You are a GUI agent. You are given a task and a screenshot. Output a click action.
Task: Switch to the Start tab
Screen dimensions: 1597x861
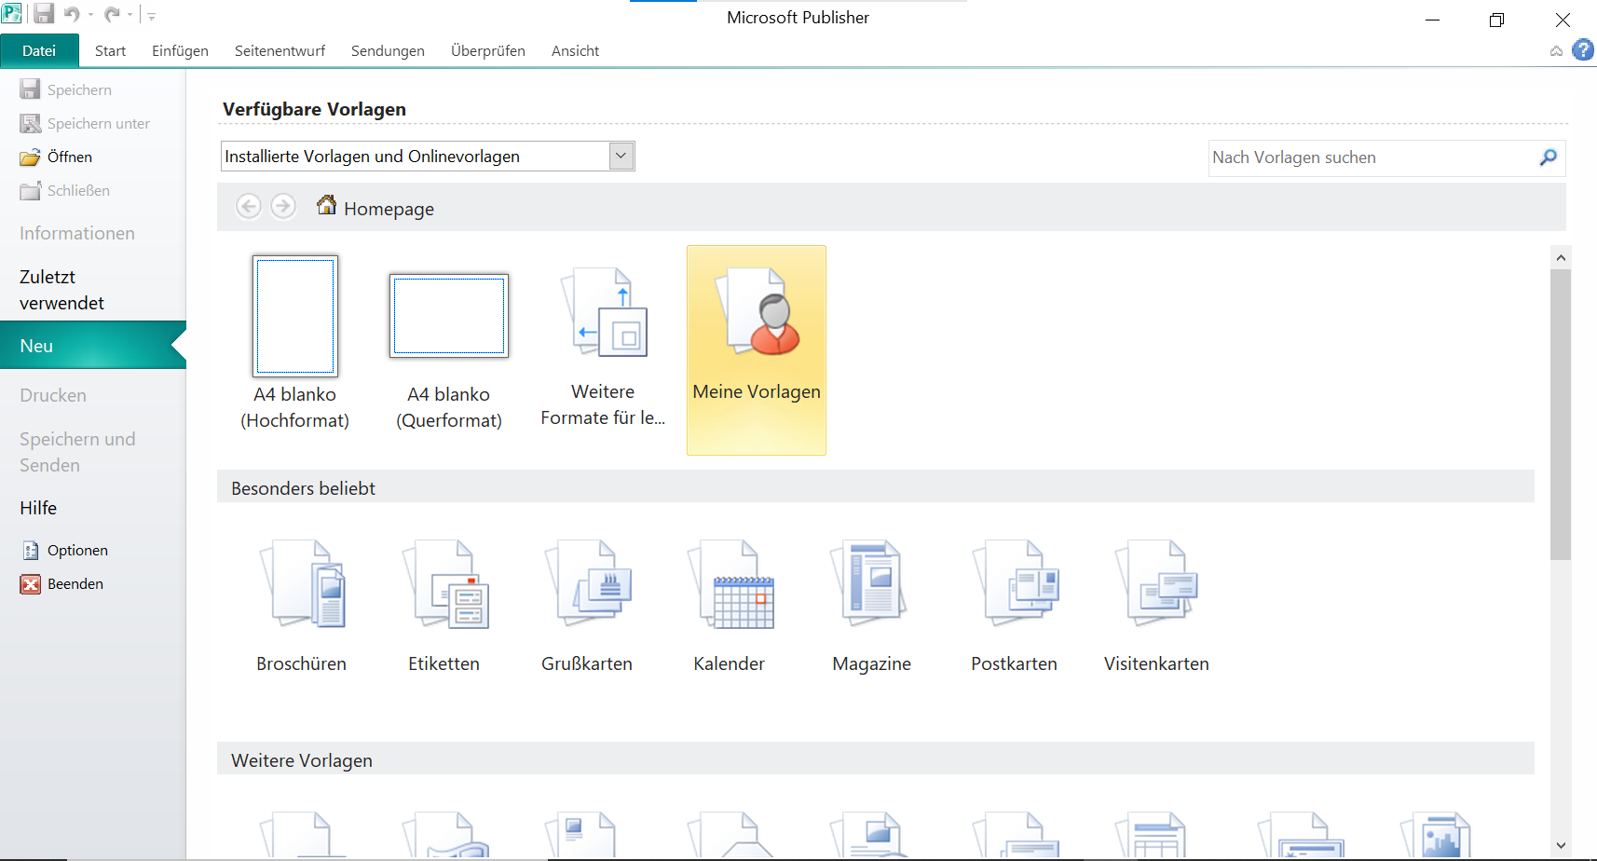point(110,50)
